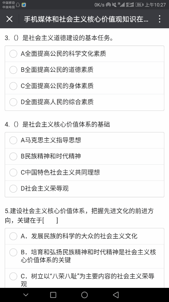Select B全面提高公民的道德素质
Image resolution: width=169 pixels, height=302 pixels.
point(84,70)
